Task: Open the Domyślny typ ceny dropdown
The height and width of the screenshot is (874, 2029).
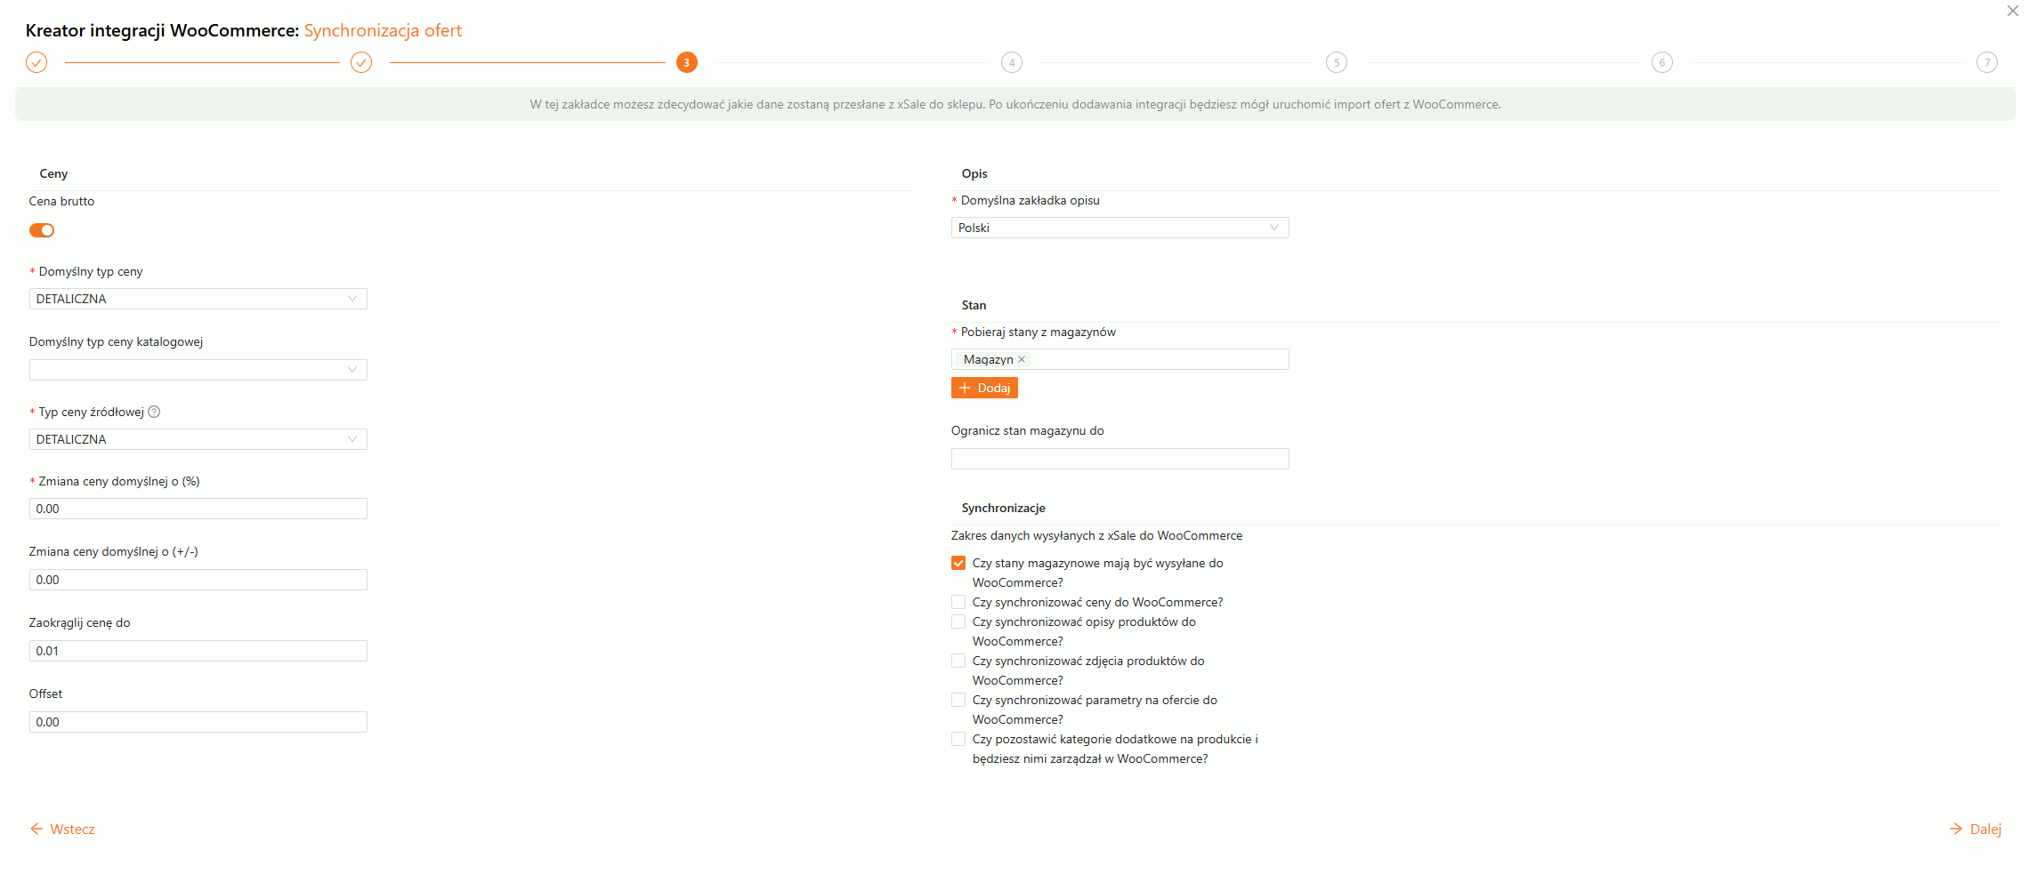Action: click(198, 299)
